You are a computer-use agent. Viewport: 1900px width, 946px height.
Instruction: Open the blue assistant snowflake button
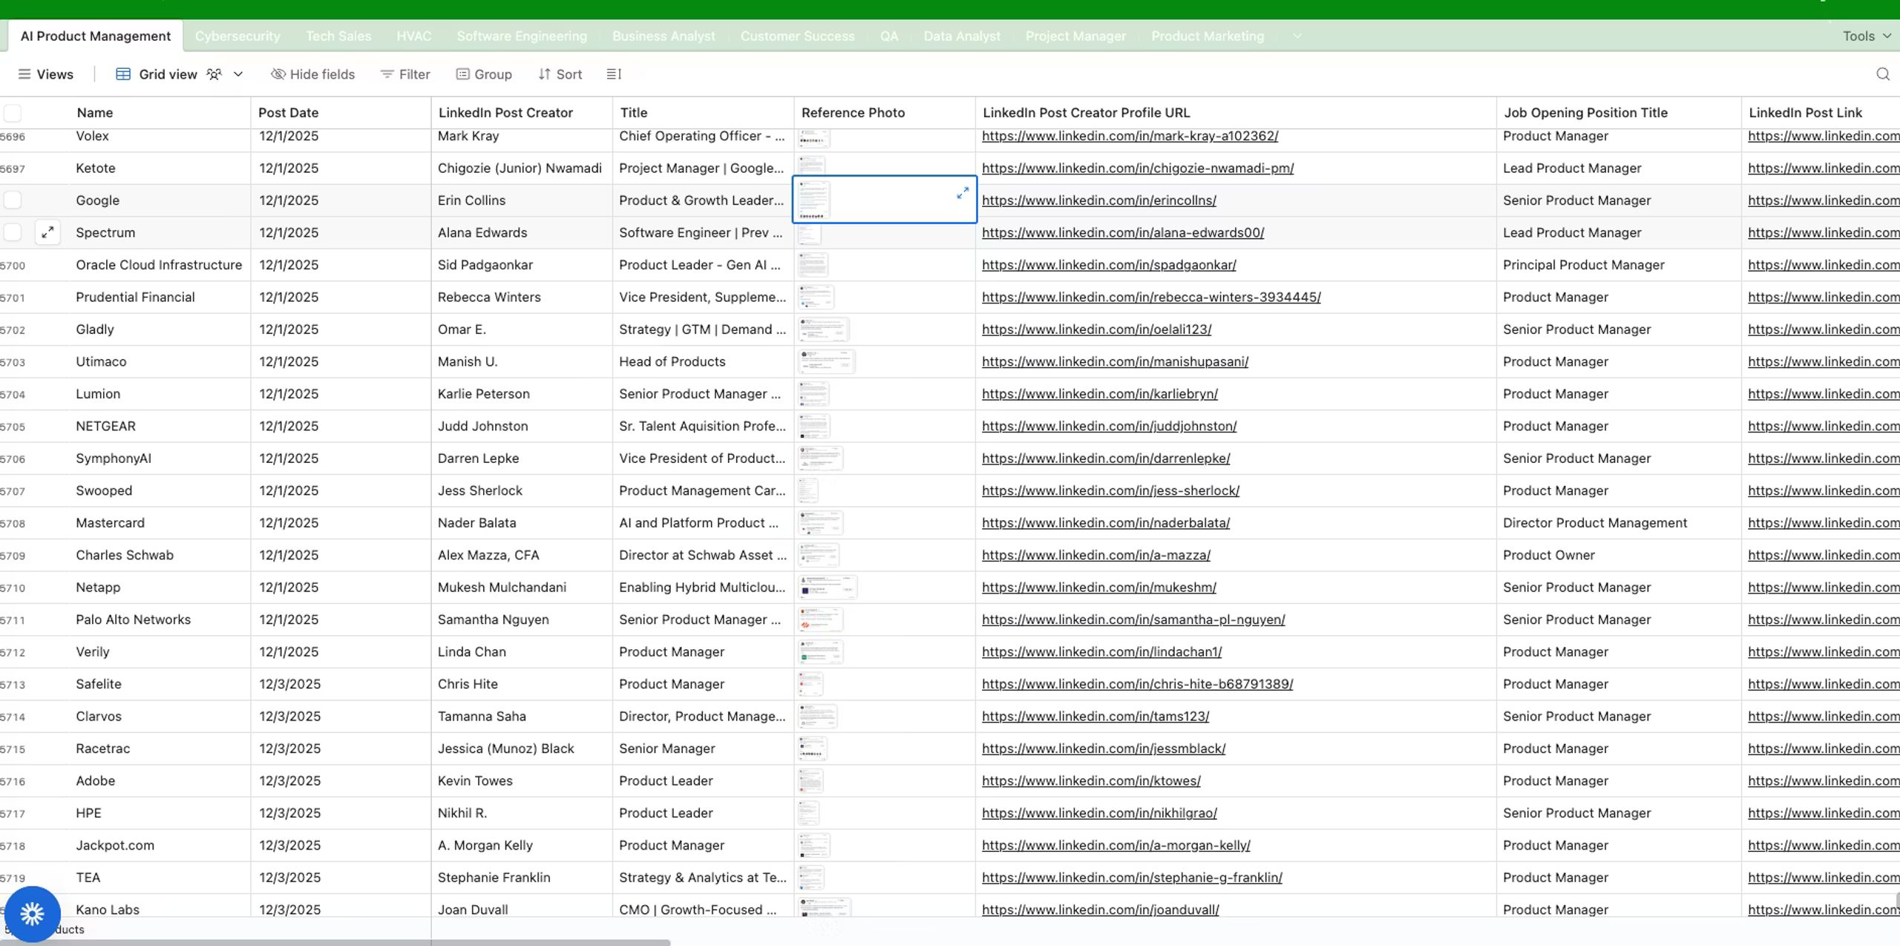coord(32,914)
